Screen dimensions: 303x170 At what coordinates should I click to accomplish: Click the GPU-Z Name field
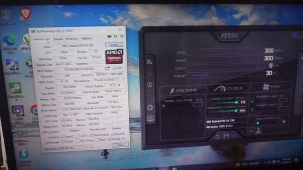coord(78,46)
